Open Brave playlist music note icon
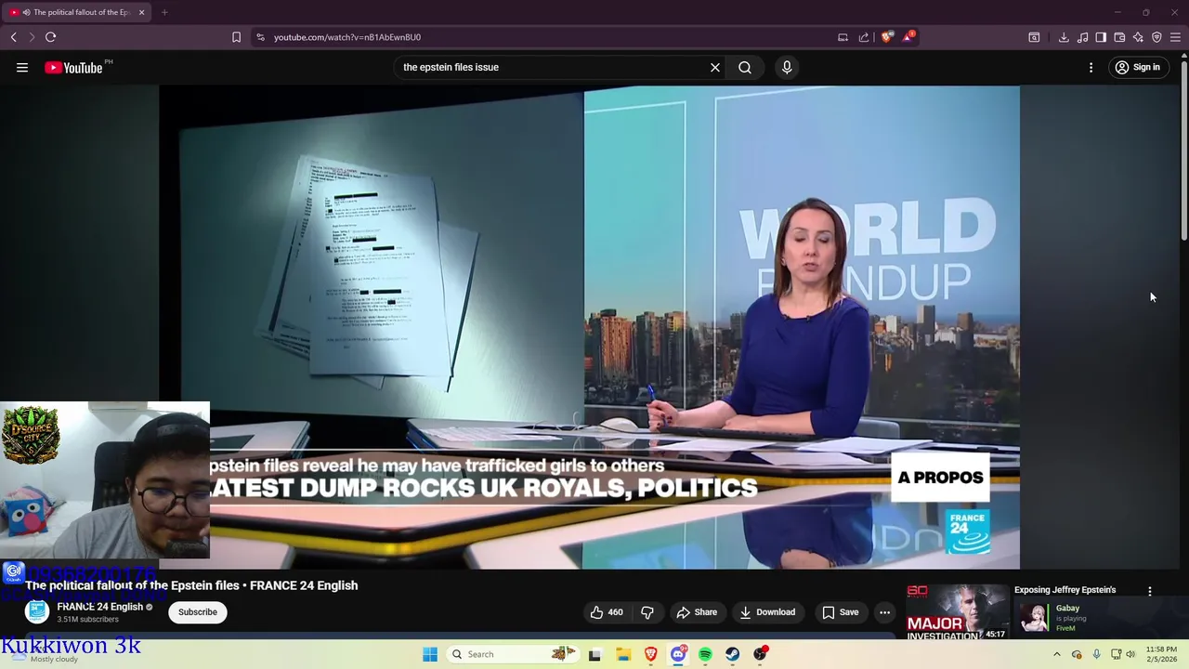Viewport: 1189px width, 669px height. (1082, 37)
